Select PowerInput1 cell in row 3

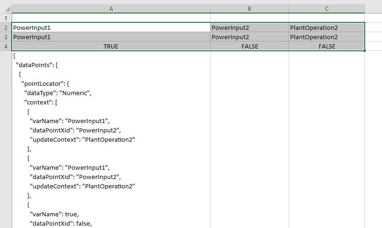click(111, 37)
